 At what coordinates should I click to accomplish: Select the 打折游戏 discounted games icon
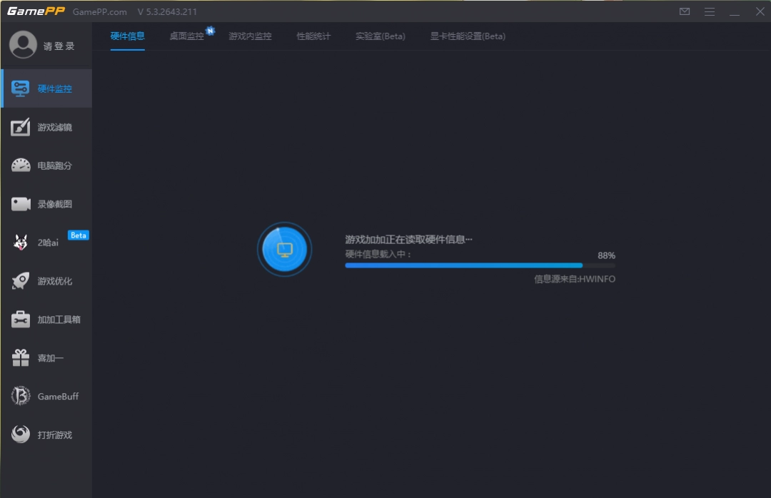point(46,435)
